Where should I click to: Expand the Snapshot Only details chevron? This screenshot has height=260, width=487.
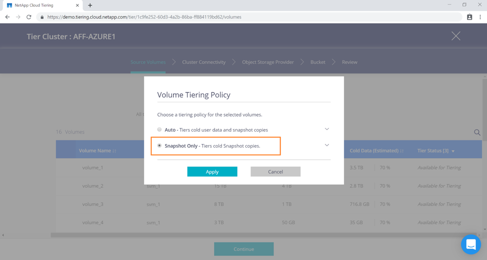[326, 145]
